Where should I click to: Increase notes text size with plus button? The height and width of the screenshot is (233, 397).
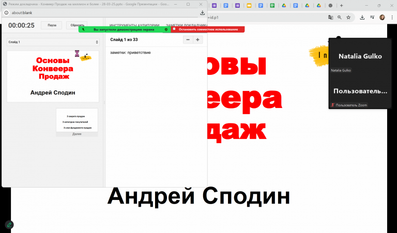198,40
